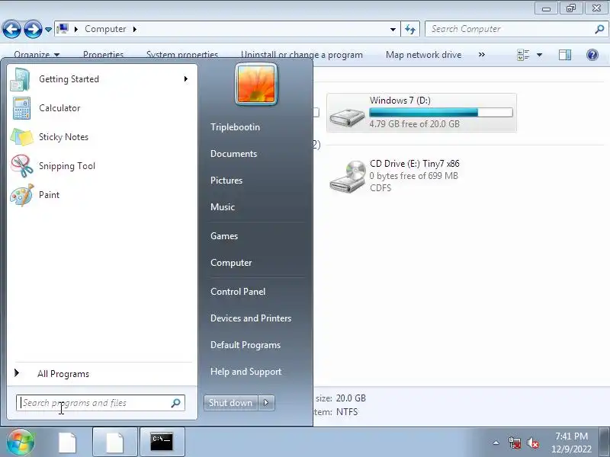
Task: Open view options dropdown arrow
Action: 539,55
